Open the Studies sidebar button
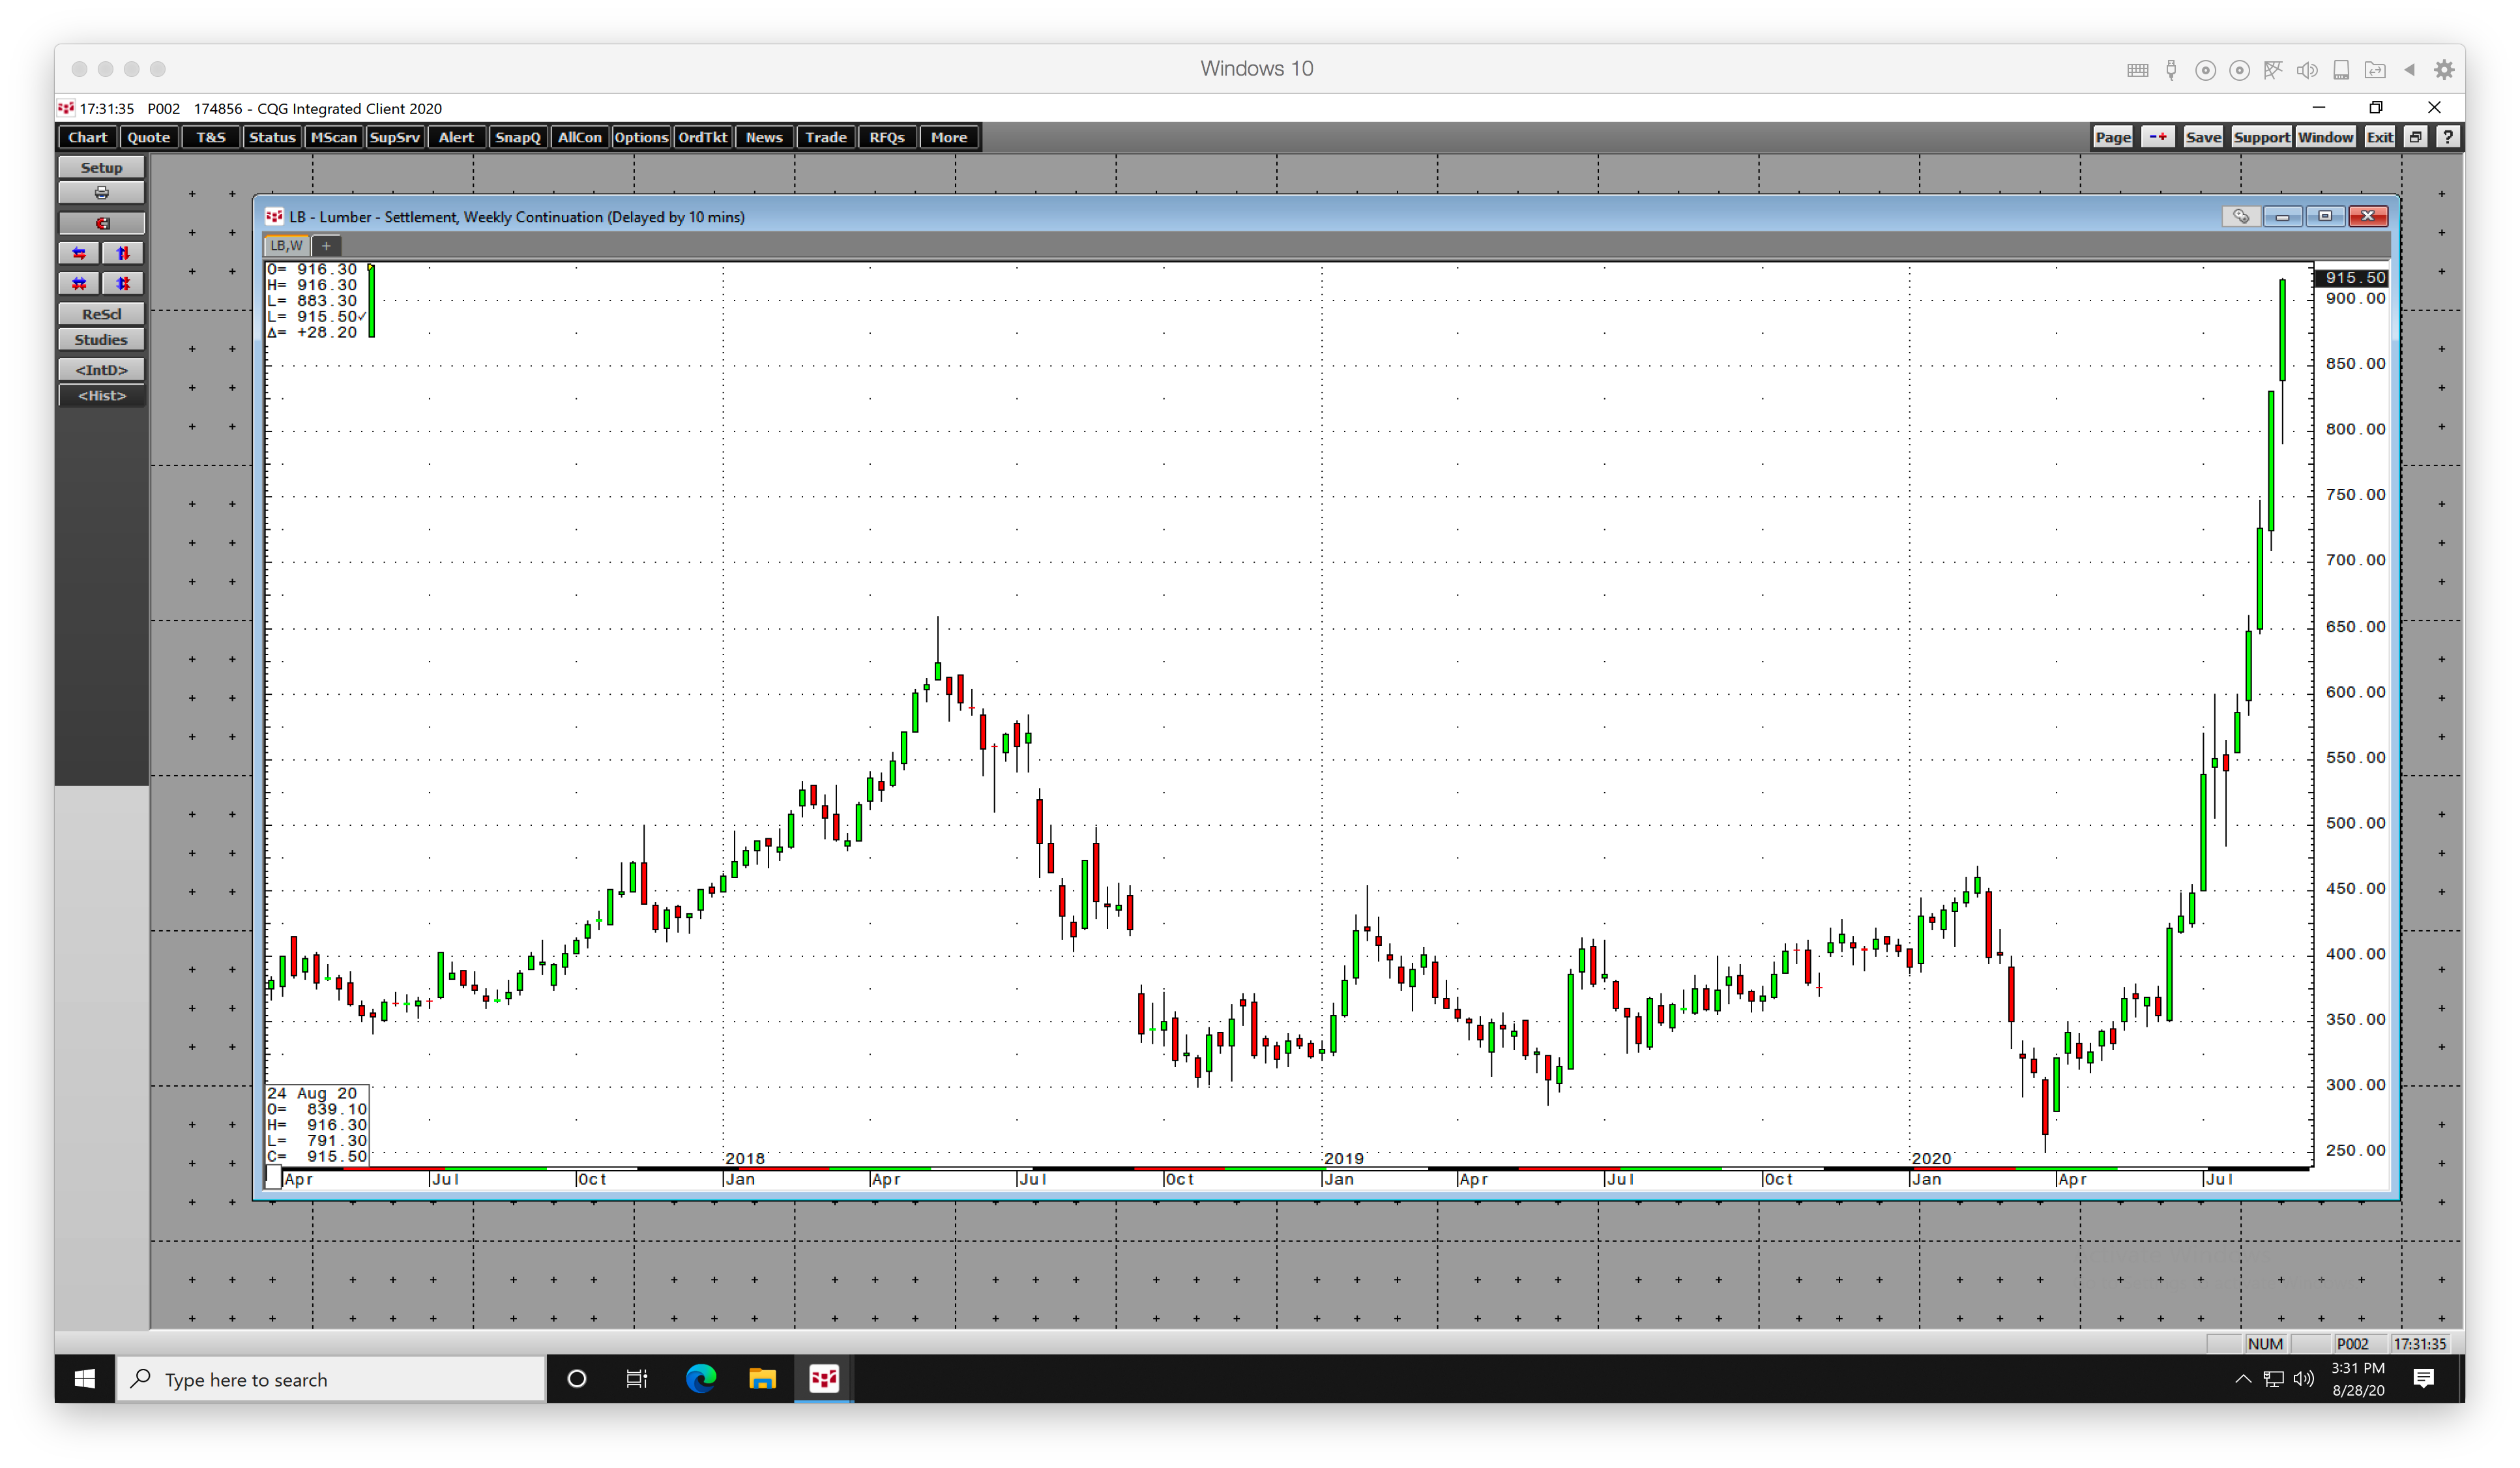 point(101,340)
